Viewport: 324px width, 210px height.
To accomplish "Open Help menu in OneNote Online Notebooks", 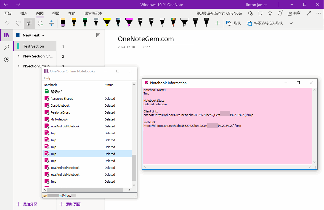I will pos(47,78).
